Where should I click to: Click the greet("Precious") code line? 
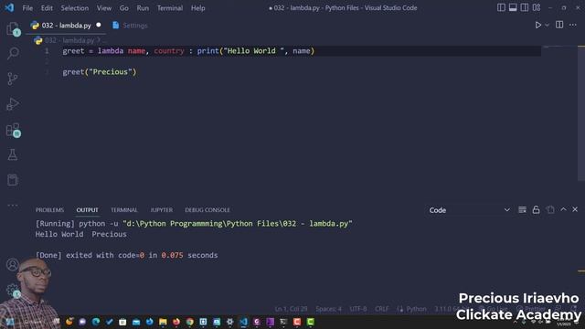pos(100,72)
